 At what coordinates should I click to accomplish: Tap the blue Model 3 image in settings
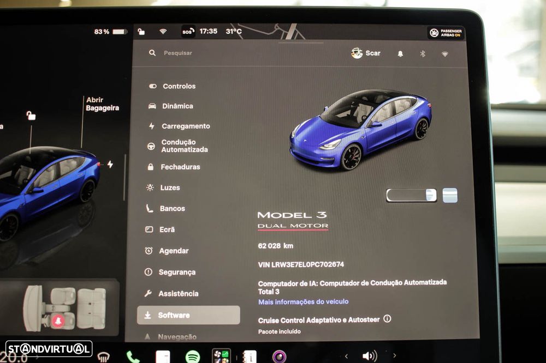(361, 130)
